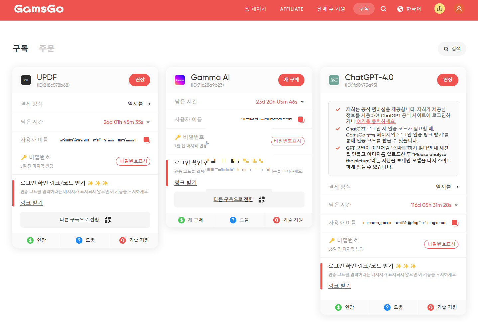
Task: Copy the UPDF username
Action: coord(147,140)
